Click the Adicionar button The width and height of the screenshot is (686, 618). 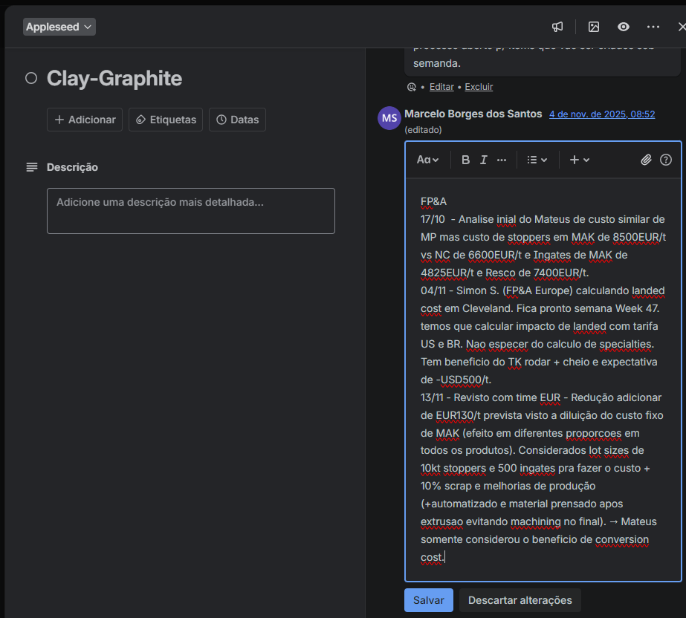[85, 120]
